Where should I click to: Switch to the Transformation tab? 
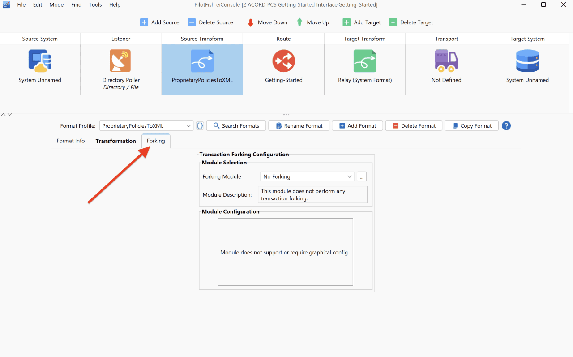tap(115, 141)
